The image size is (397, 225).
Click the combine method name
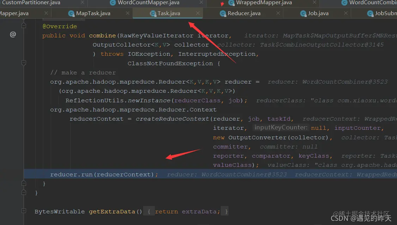click(x=102, y=36)
